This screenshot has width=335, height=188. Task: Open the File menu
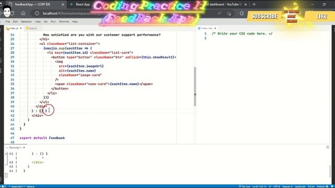tap(8, 21)
